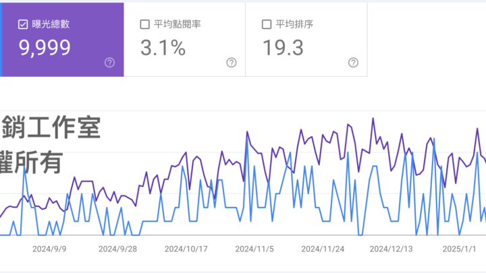Click purple line's highest peak near 2024/12/13
The image size is (486, 273).
coord(372,119)
